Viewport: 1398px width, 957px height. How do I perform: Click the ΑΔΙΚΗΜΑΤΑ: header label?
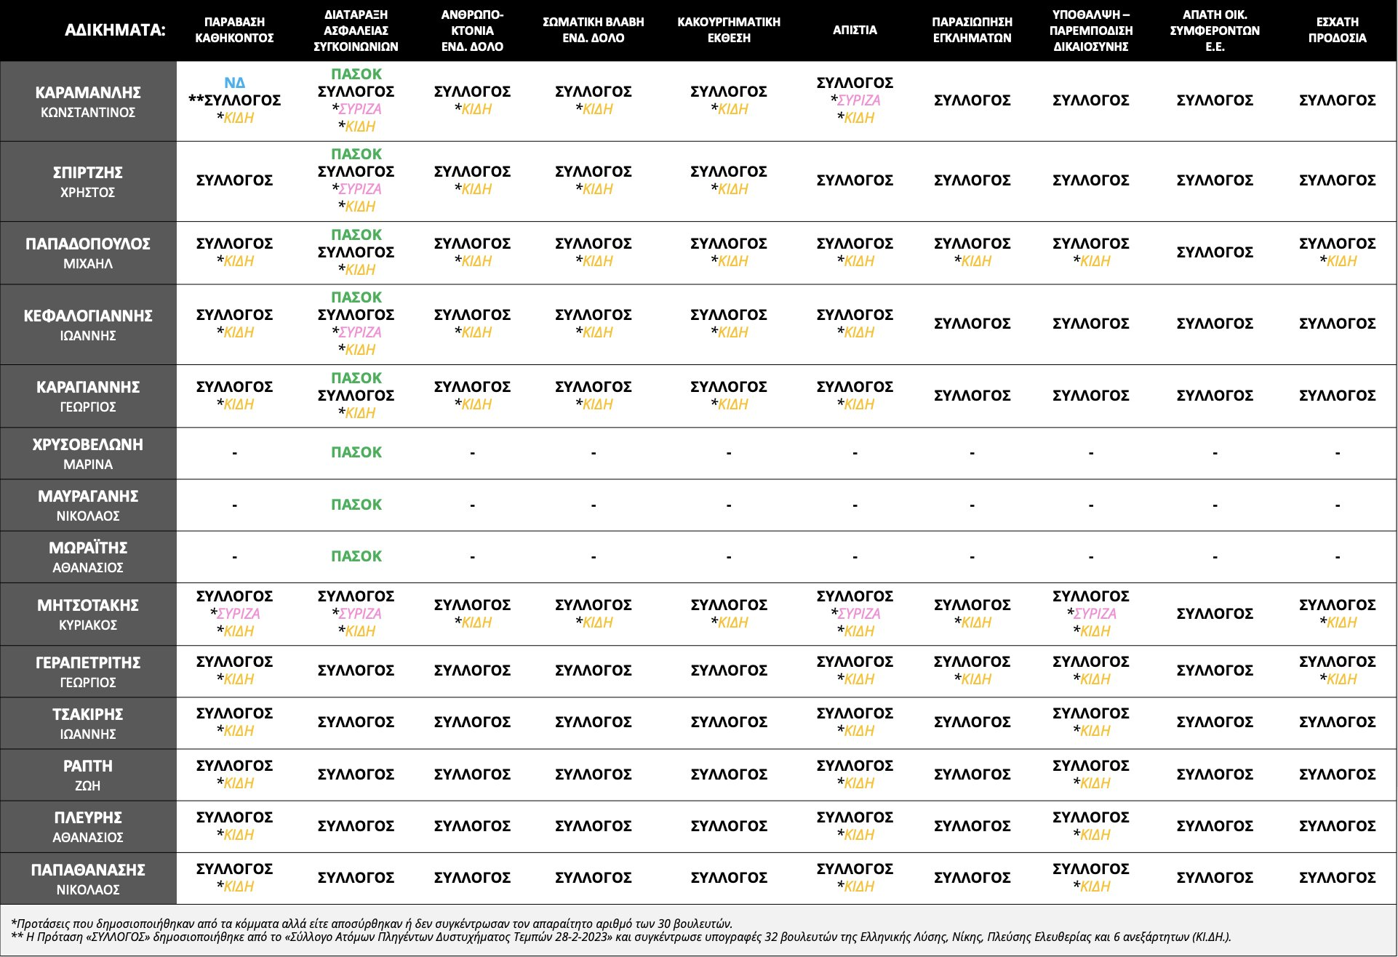pyautogui.click(x=115, y=31)
